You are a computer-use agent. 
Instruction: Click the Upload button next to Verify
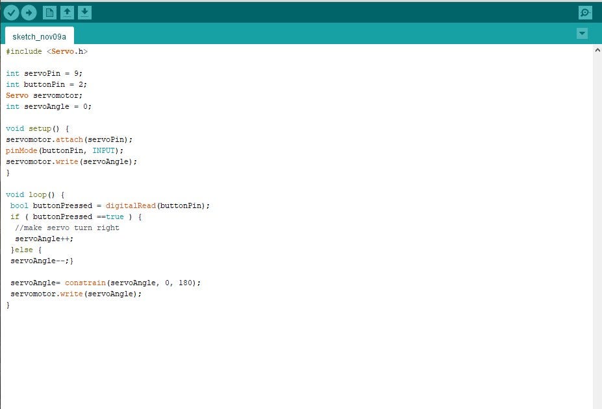pos(29,12)
